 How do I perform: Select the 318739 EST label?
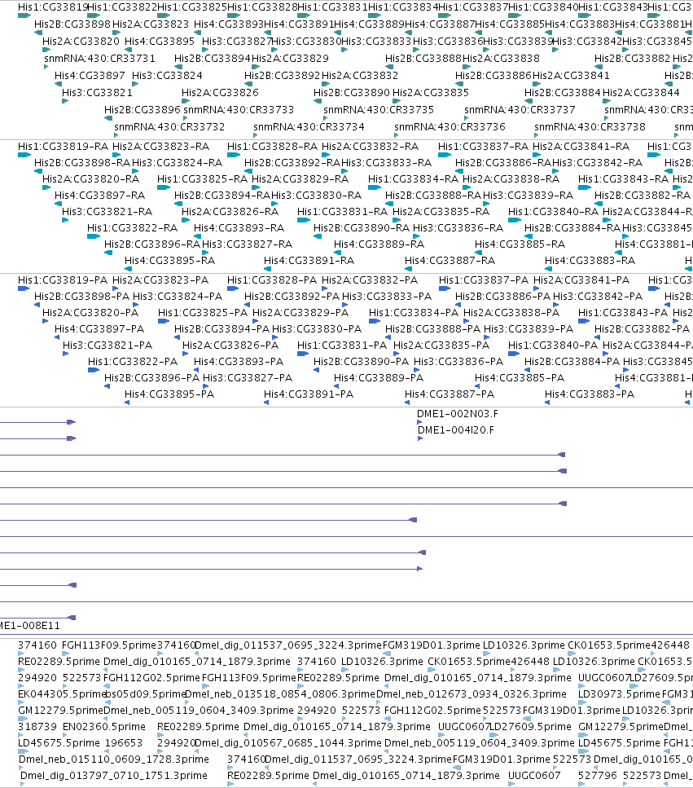[x=37, y=727]
